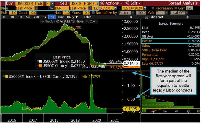Select the Max time range button
Viewport: 201px width, 123px height.
click(61, 17)
